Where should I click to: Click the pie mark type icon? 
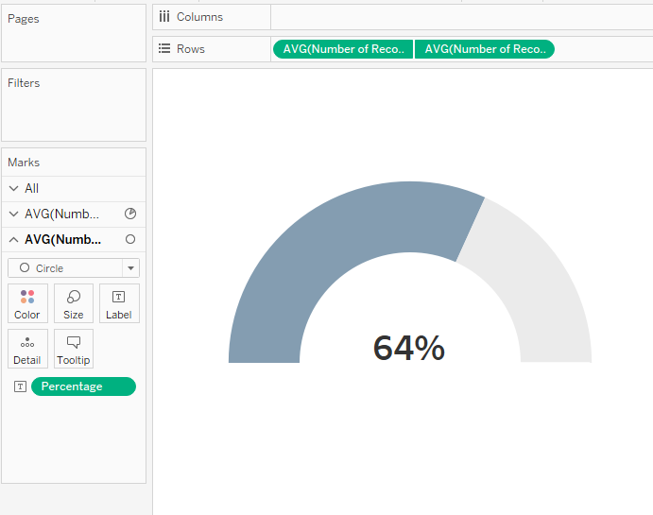(130, 214)
